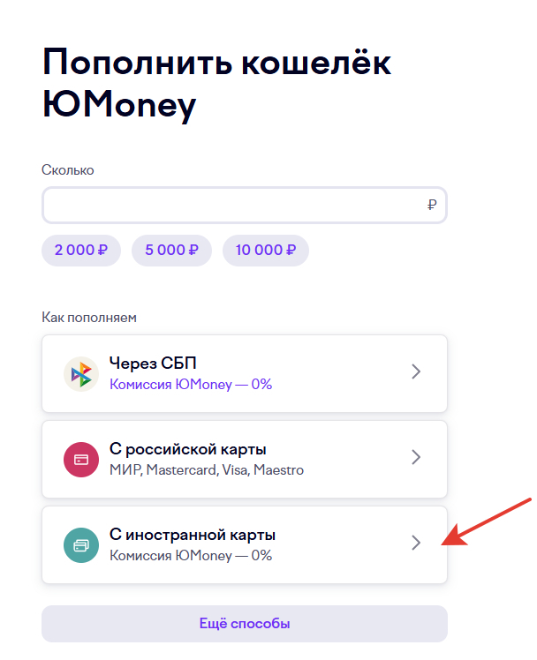Select the 2 000 ₽ preset amount
Viewport: 537px width, 660px height.
point(81,250)
